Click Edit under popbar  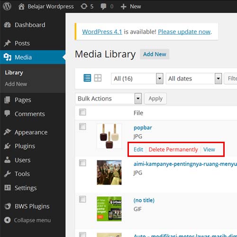click(x=138, y=149)
